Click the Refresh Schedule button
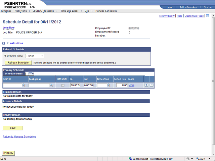This screenshot has width=215, height=161. 18,63
